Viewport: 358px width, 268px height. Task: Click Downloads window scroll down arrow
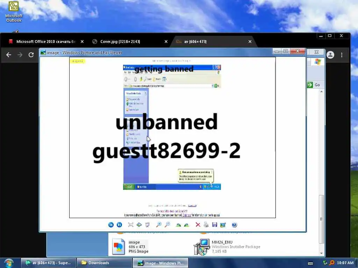coord(322,253)
